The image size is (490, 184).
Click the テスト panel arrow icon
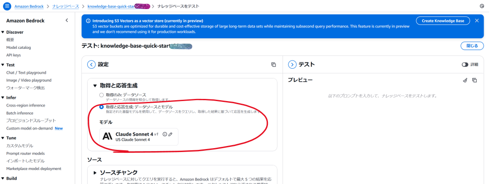292,65
